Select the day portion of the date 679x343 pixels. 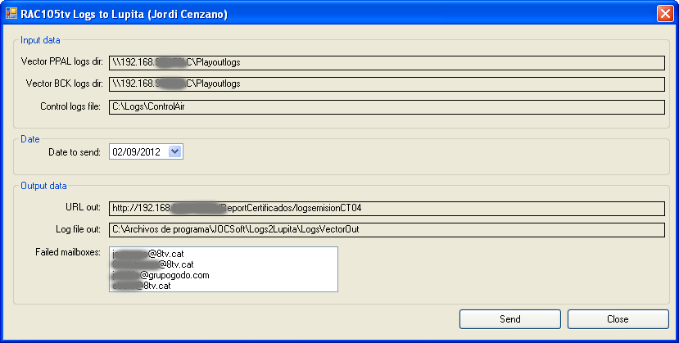119,151
